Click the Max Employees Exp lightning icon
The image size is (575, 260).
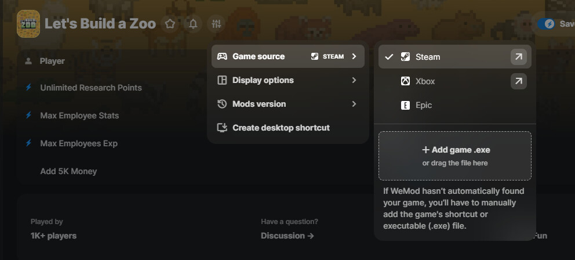point(28,143)
